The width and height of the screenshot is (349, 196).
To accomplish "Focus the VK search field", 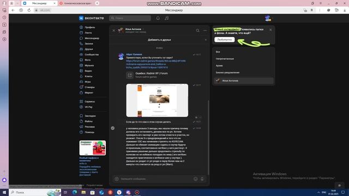I will (x=130, y=18).
